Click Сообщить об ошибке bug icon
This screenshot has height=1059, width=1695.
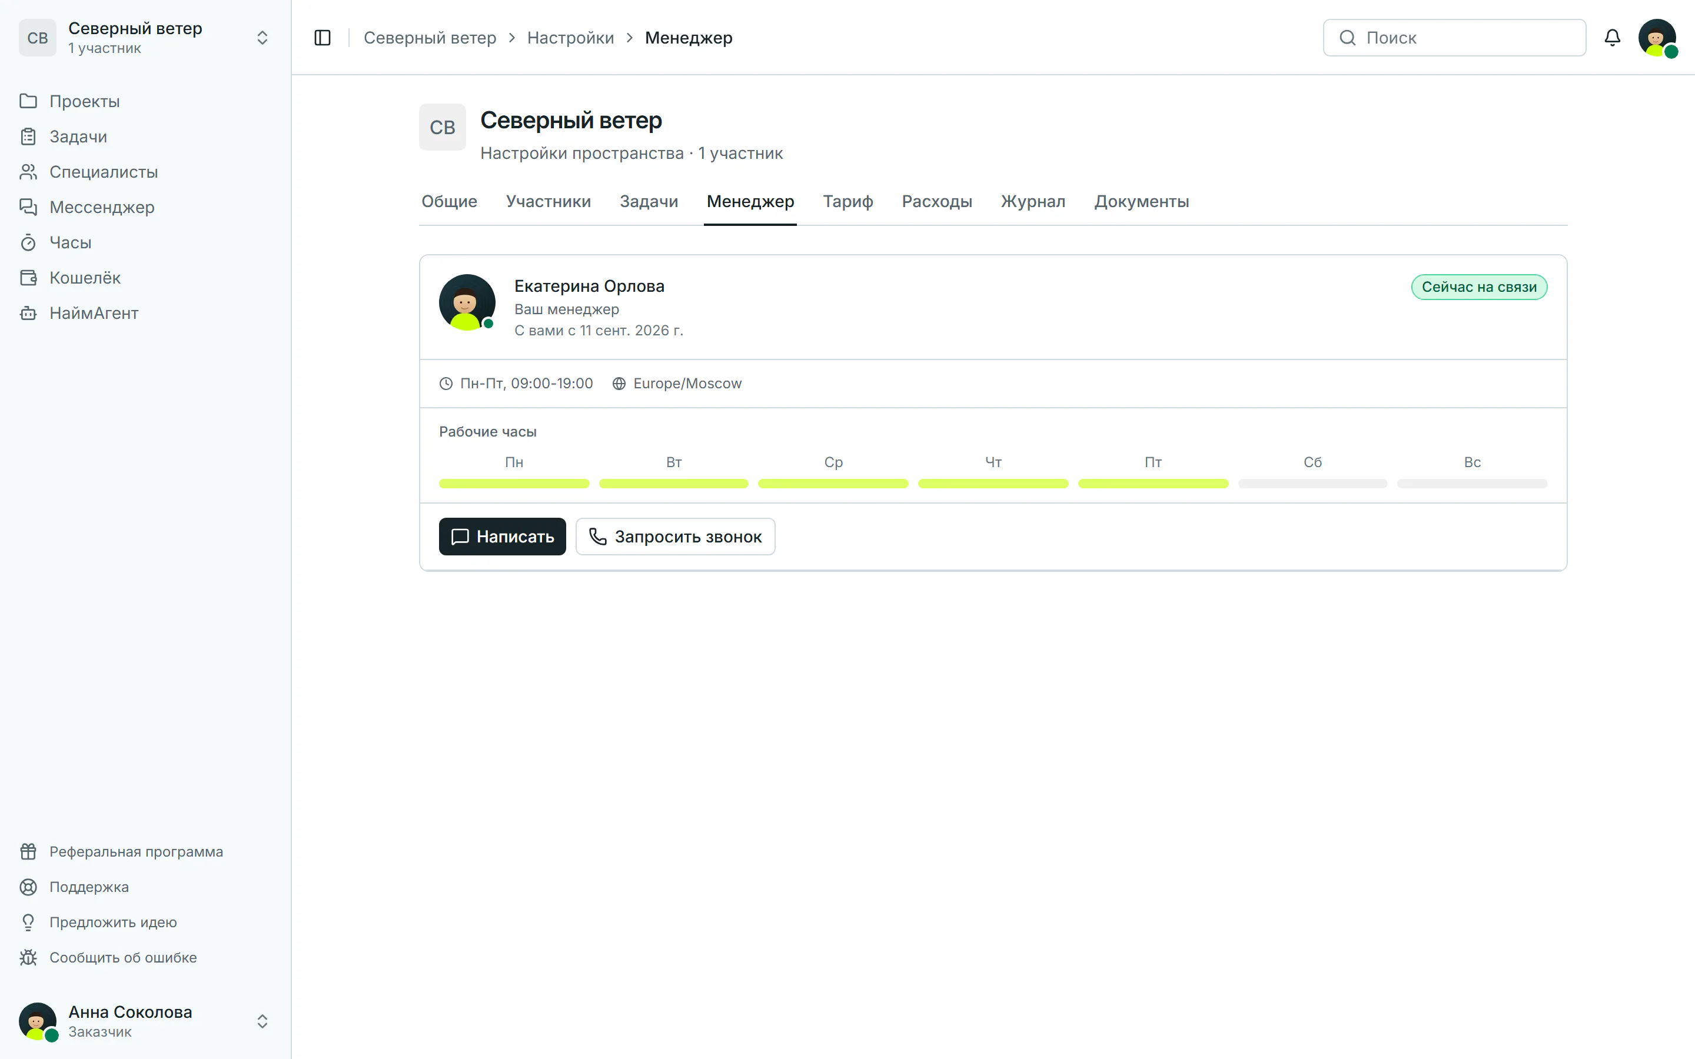(x=28, y=957)
